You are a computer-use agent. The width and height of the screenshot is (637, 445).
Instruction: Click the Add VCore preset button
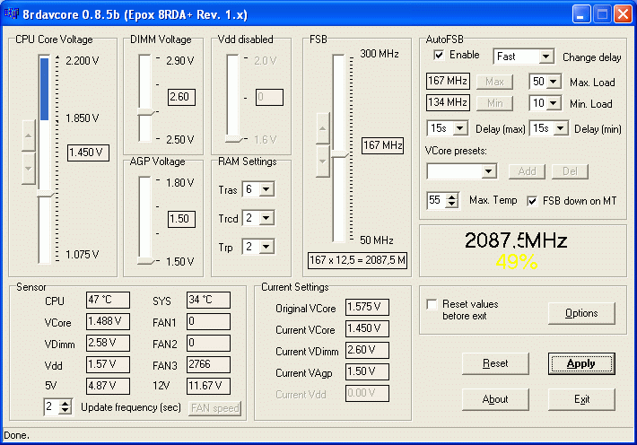click(x=527, y=171)
